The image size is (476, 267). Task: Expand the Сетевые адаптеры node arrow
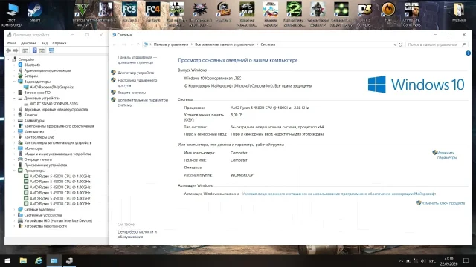[14, 209]
